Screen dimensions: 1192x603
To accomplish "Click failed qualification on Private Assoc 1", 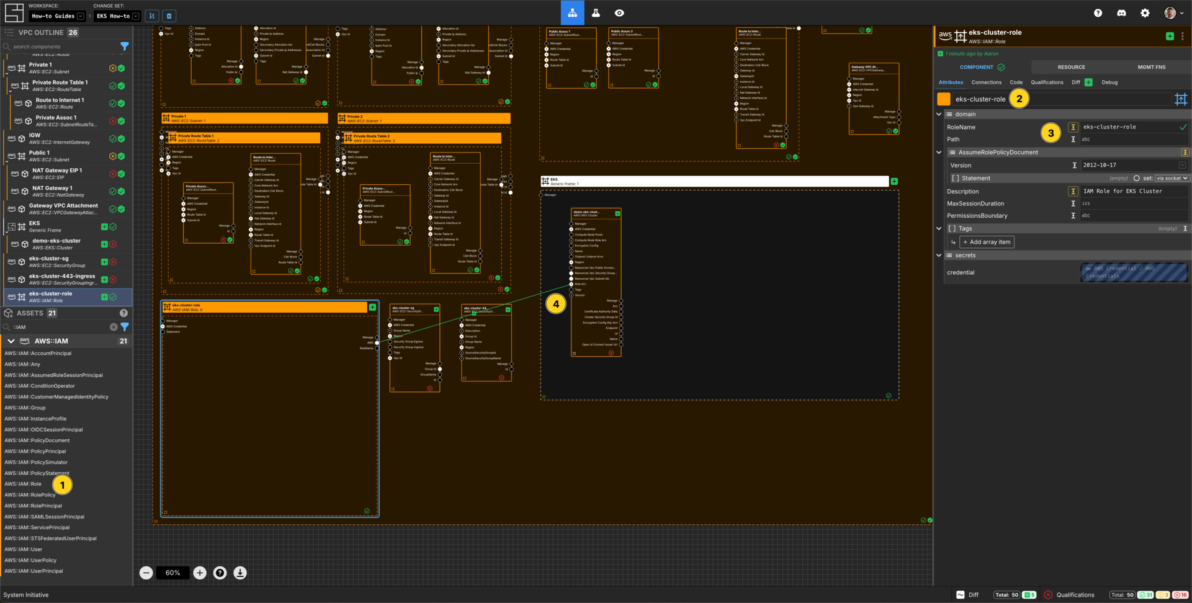I will 112,121.
